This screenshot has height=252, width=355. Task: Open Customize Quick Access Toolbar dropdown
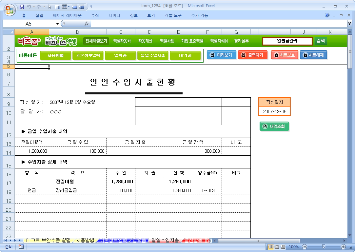91,7
